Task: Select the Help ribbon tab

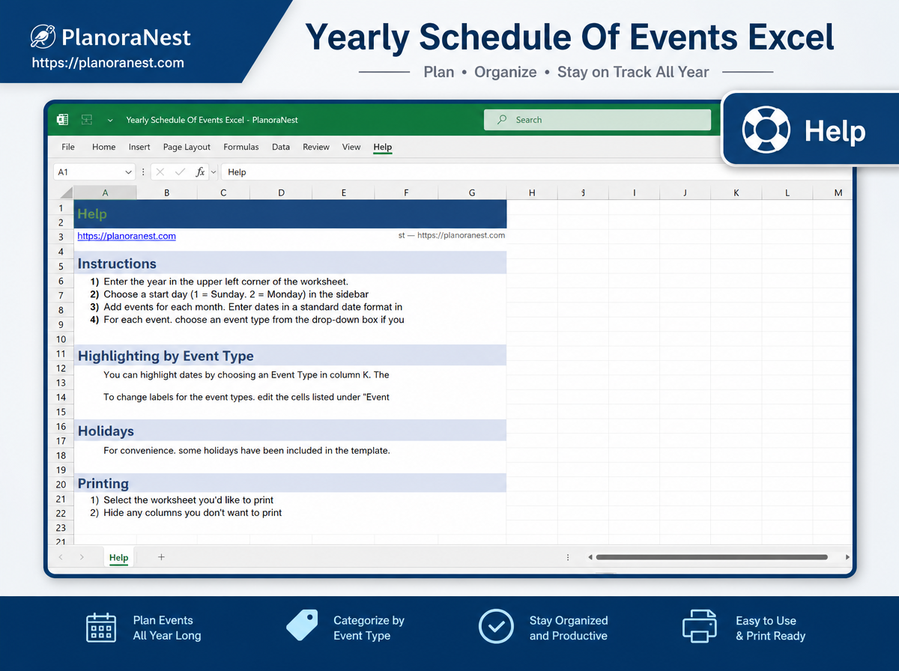Action: pos(383,148)
